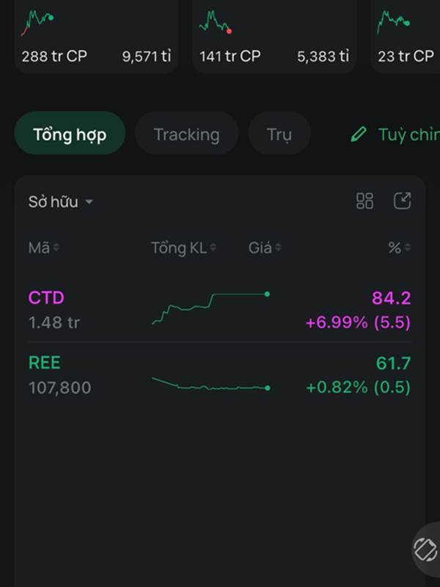440x587 pixels.
Task: Sort by Tổng KL column arrows
Action: pyautogui.click(x=213, y=248)
